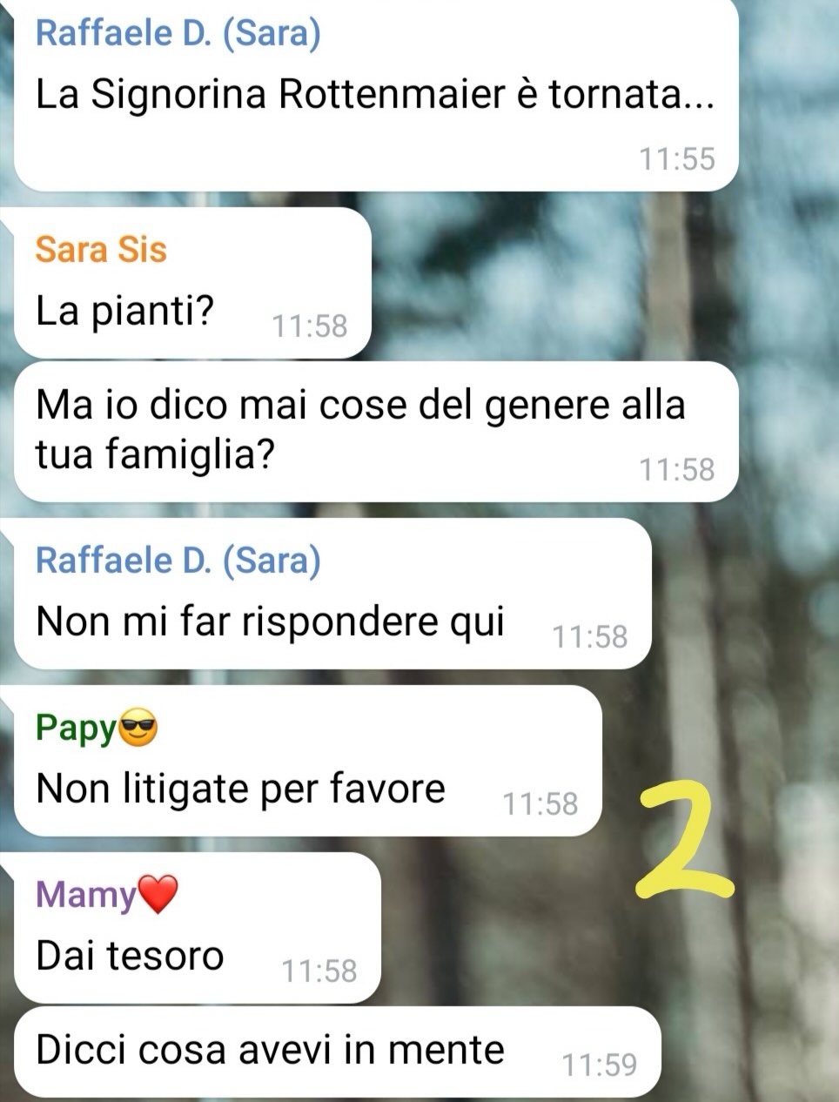Tap the timestamp beside 'Dai tesoro'
Screen dimensions: 839x1102
[x=319, y=971]
